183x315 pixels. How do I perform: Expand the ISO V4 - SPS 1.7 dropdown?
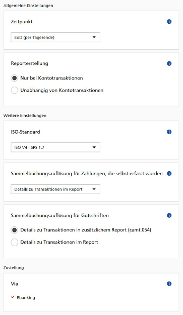coord(55,147)
